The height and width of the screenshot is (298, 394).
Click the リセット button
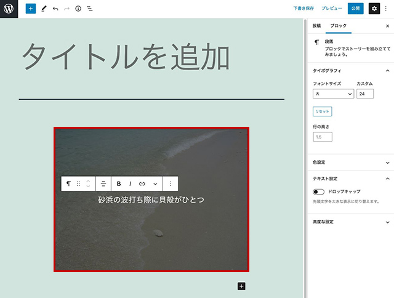(x=323, y=111)
